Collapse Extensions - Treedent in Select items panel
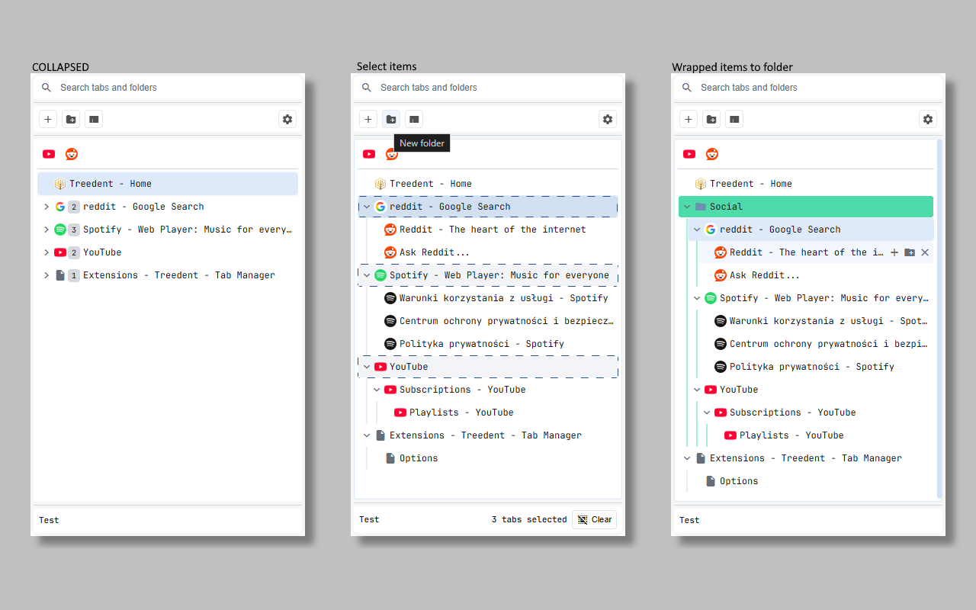Viewport: 976px width, 610px height. [367, 435]
